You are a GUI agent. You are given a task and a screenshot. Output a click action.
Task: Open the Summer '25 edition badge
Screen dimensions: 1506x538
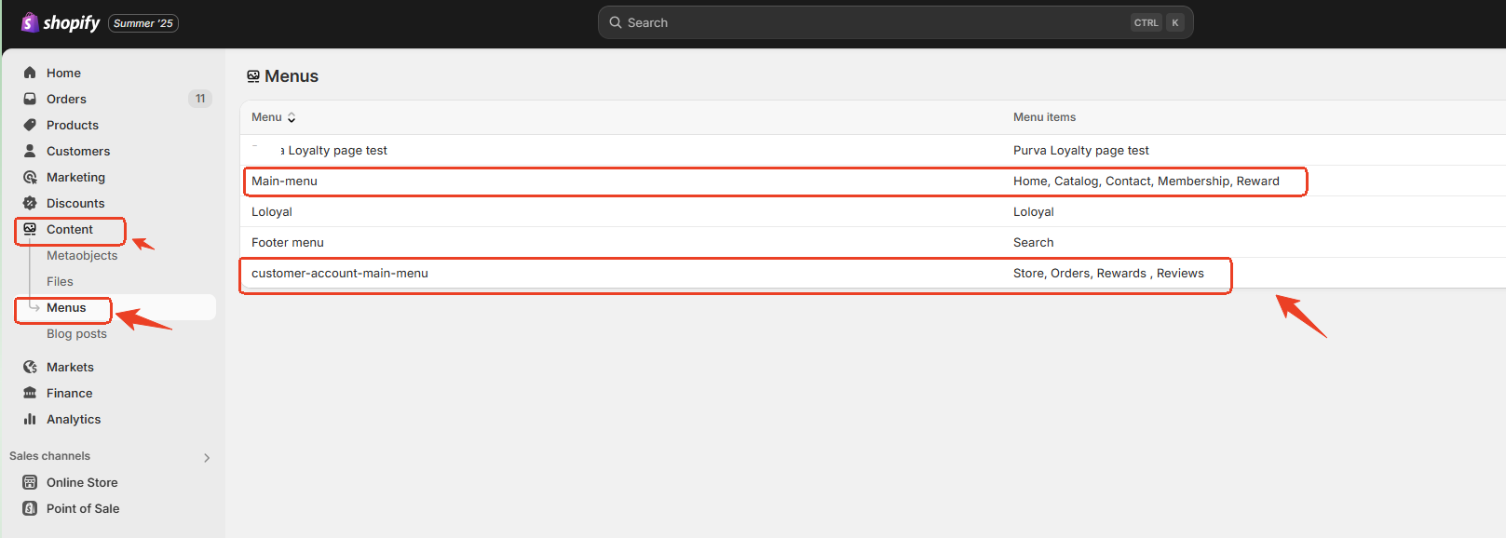[x=143, y=23]
